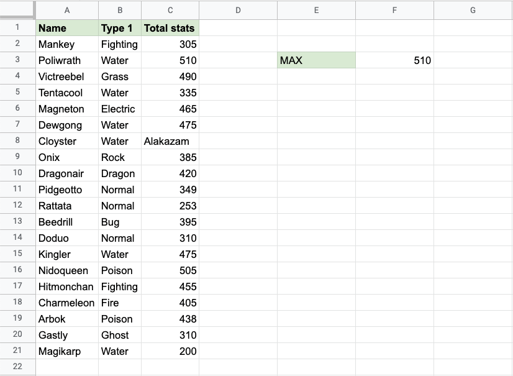Click row 22 header
The height and width of the screenshot is (376, 513).
click(17, 367)
